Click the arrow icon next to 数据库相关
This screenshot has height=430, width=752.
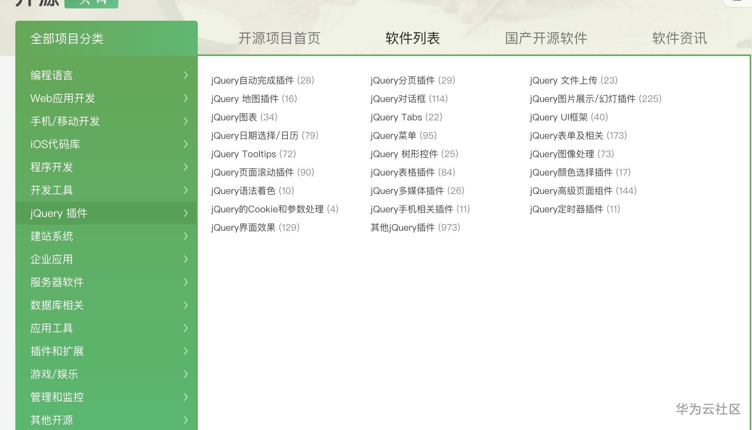point(186,305)
